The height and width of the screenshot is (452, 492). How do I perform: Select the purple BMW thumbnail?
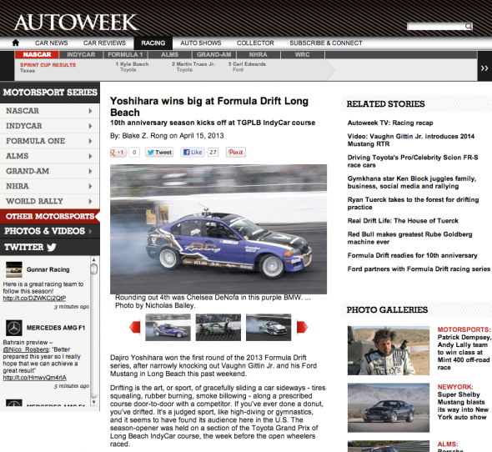point(168,327)
